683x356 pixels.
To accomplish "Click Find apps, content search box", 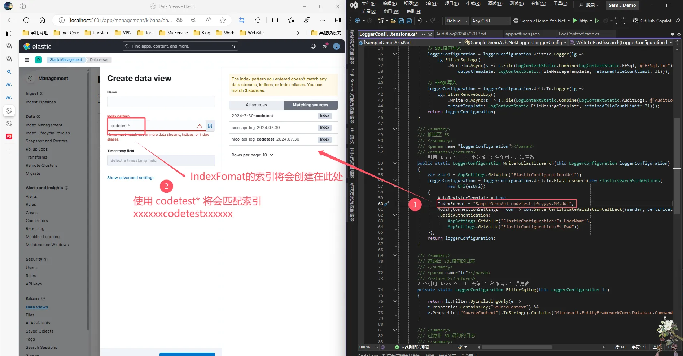I will click(180, 46).
